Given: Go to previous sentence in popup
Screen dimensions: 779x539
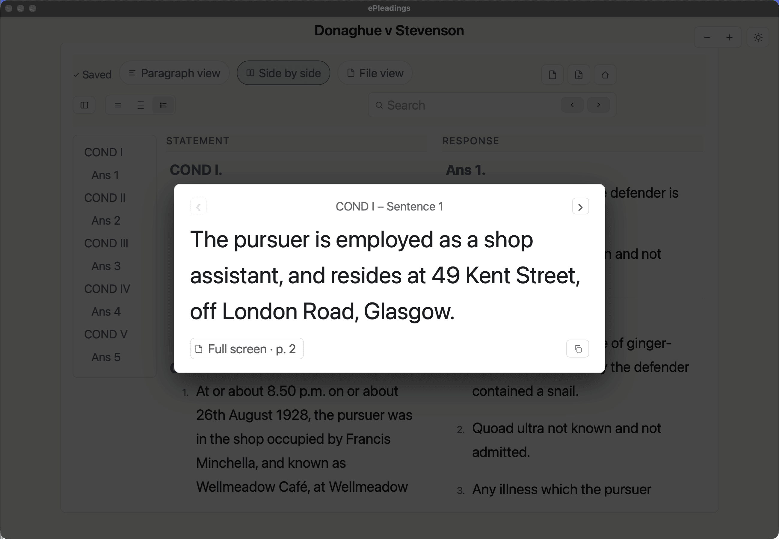Looking at the screenshot, I should [x=198, y=206].
